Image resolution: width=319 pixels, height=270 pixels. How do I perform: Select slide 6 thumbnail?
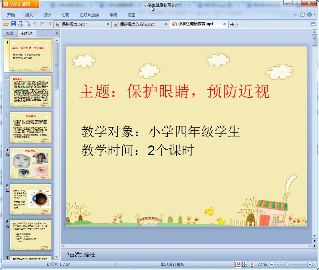31,235
